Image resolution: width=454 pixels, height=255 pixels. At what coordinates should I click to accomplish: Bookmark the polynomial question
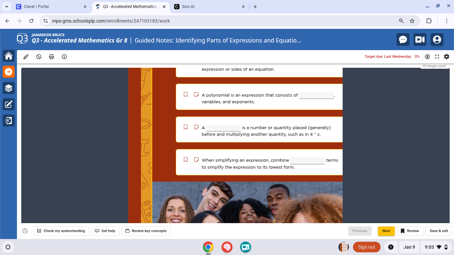[x=186, y=95]
